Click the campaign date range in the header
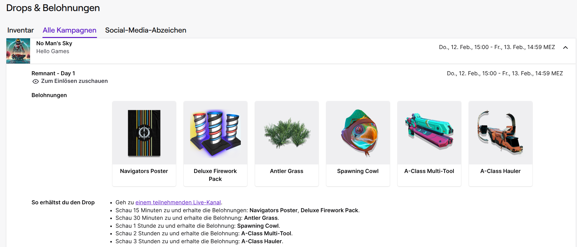Image resolution: width=577 pixels, height=247 pixels. (497, 47)
